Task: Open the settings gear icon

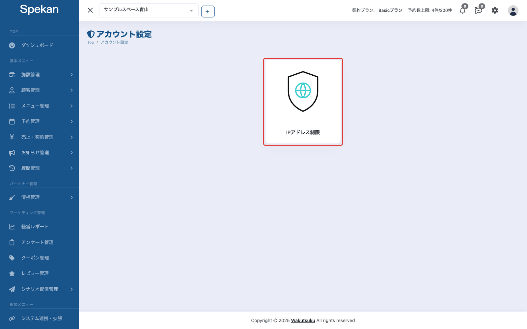Action: 495,11
